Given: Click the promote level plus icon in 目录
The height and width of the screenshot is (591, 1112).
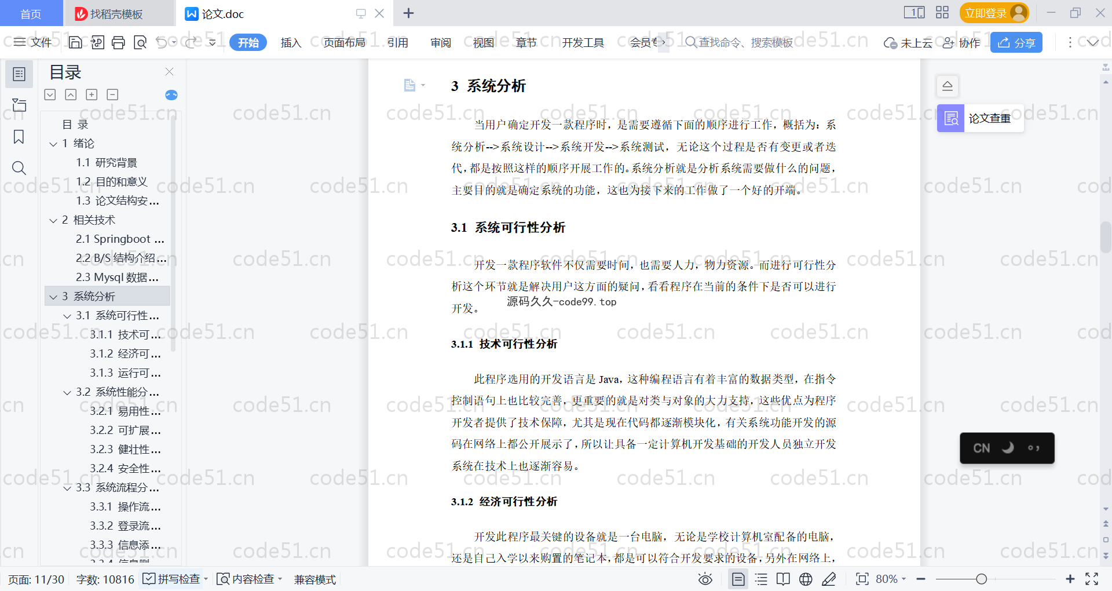Looking at the screenshot, I should click(92, 94).
